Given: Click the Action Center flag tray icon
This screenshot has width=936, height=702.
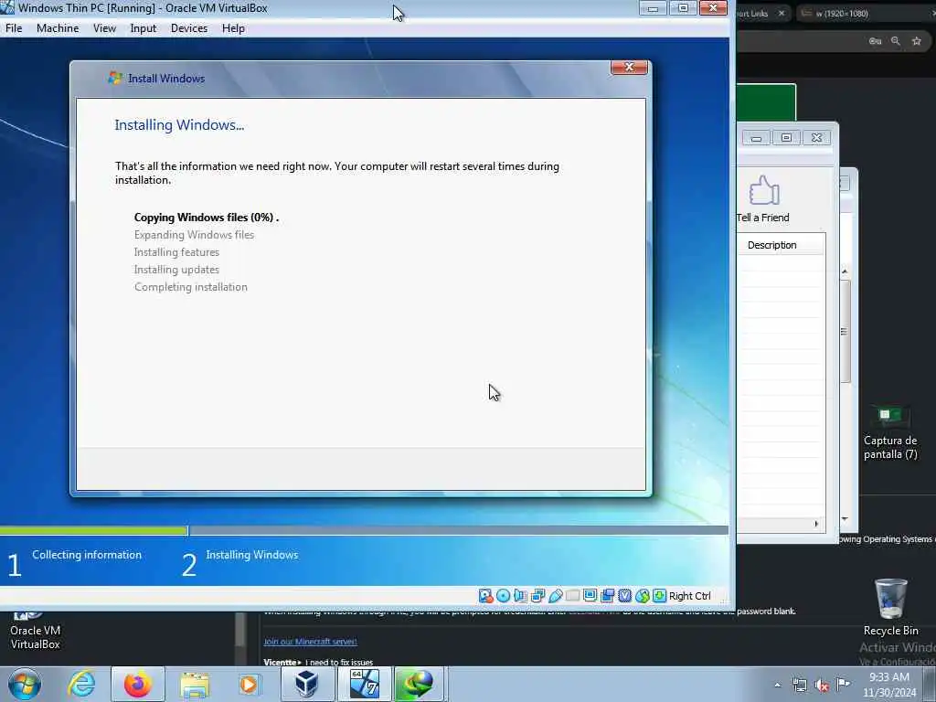Looking at the screenshot, I should (843, 684).
